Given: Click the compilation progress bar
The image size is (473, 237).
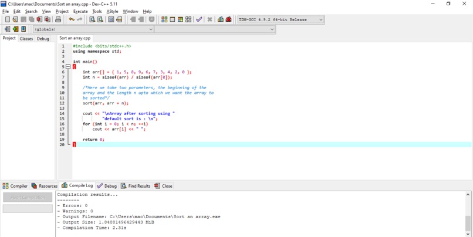Looking at the screenshot, I should point(28,209).
